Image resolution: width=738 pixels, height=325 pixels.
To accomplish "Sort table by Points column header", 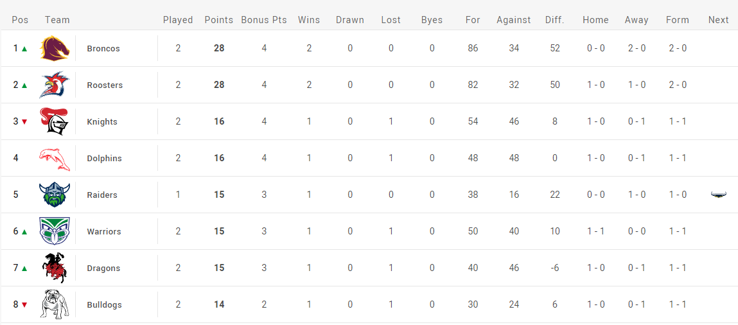I will (x=219, y=20).
